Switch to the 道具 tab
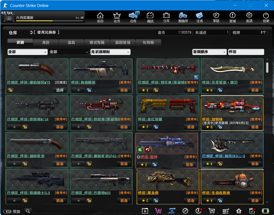 pyautogui.click(x=71, y=42)
